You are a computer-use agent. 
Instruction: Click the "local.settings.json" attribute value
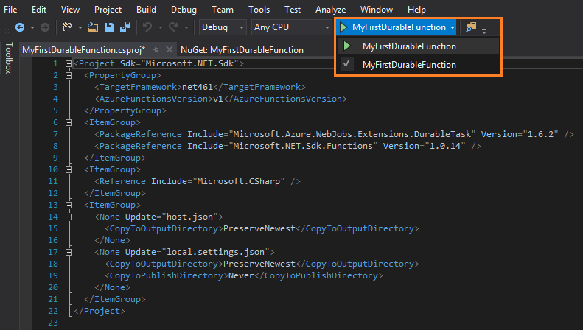point(215,252)
